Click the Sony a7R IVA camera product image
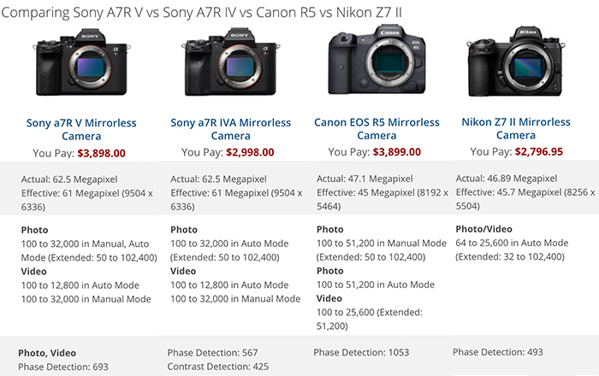 (x=231, y=62)
